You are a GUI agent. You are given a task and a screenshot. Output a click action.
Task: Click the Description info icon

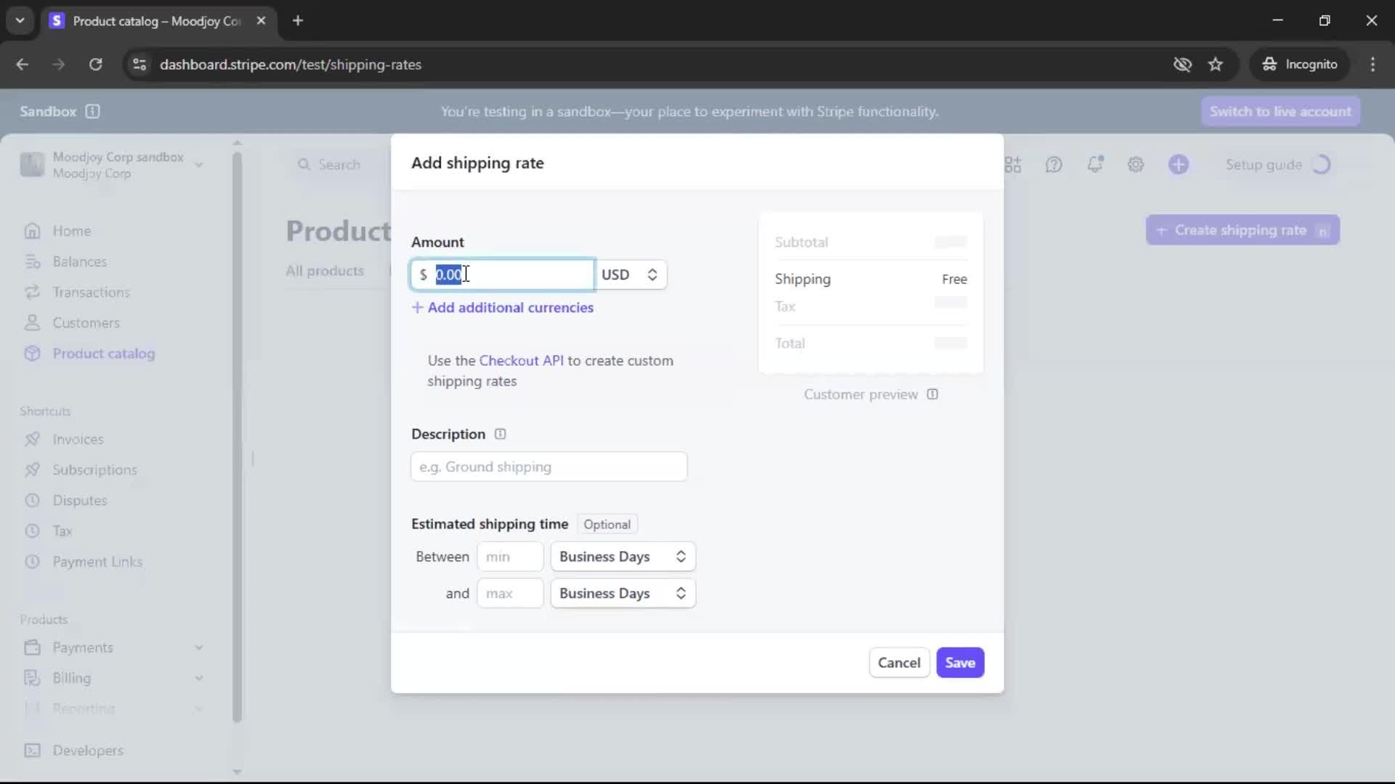click(500, 434)
